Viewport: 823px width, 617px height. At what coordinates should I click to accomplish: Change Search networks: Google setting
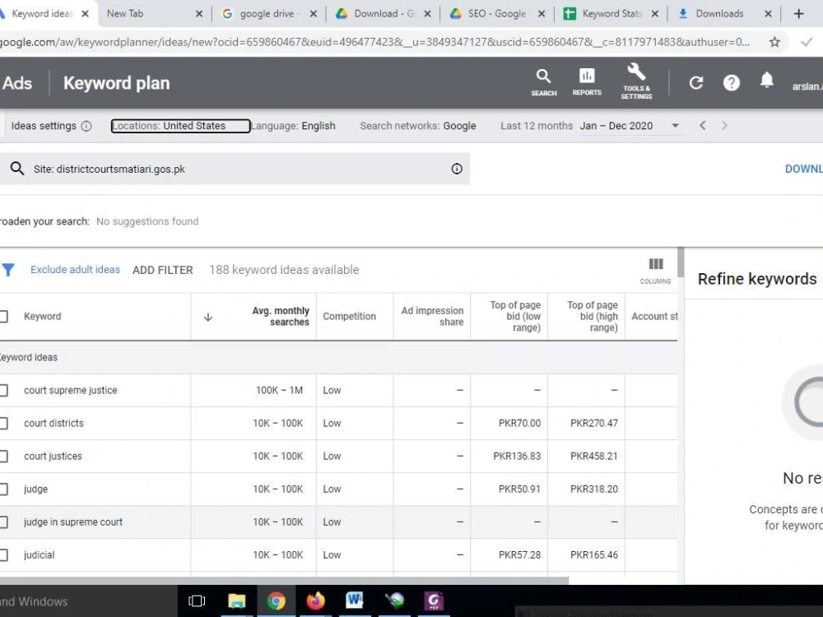tap(418, 126)
